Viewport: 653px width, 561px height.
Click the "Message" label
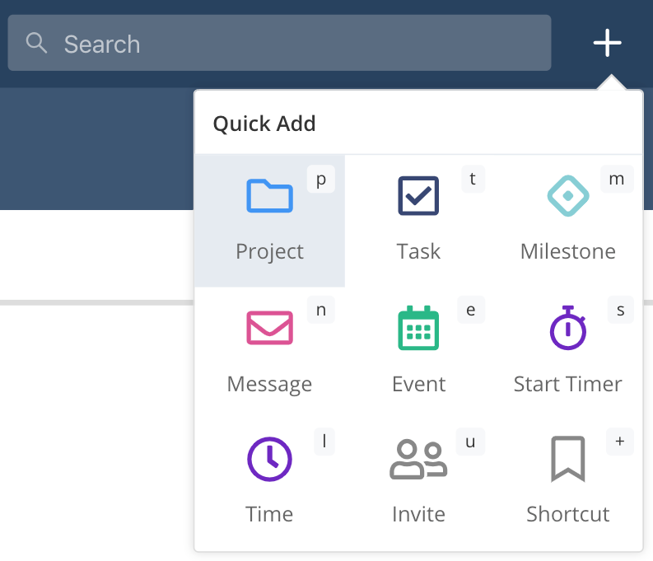269,384
